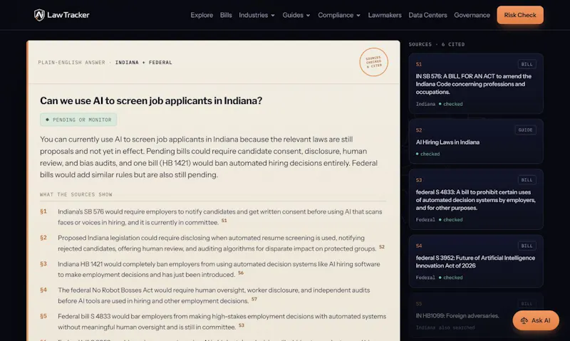Click the §3 marker in sources list

click(x=43, y=263)
